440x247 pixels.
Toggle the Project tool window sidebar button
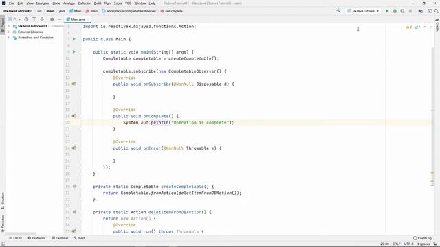tap(3, 25)
